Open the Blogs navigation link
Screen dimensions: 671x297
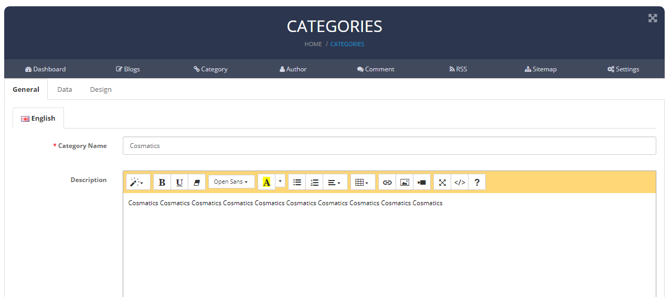click(x=128, y=69)
